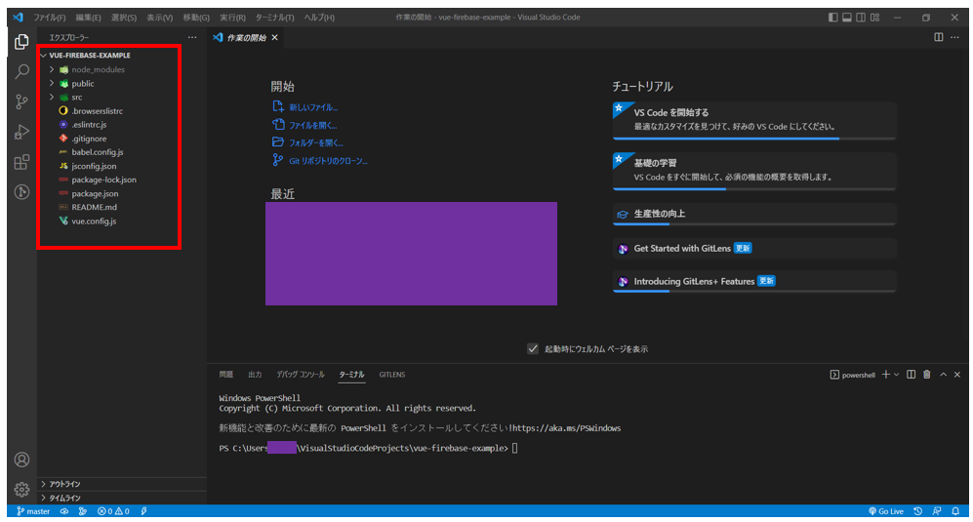Click the ファイルを開く link
This screenshot has height=522, width=973.
tap(312, 126)
